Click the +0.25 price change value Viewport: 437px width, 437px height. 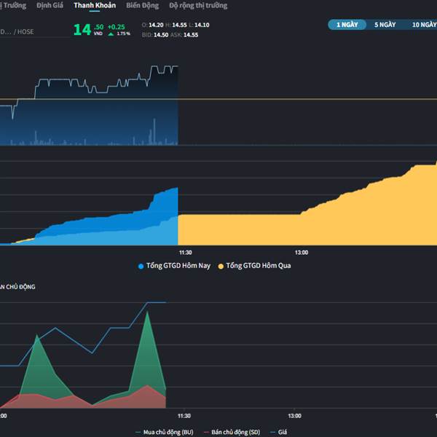(117, 27)
